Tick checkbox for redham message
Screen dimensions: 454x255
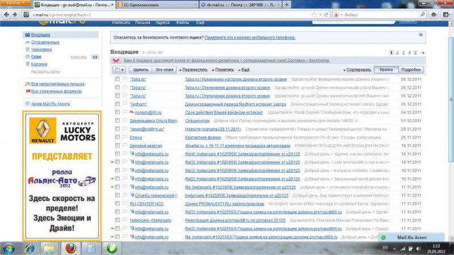point(117,104)
